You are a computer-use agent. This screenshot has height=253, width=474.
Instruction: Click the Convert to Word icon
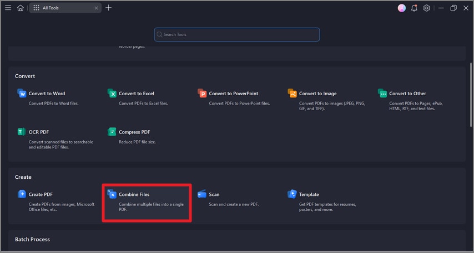pyautogui.click(x=22, y=94)
